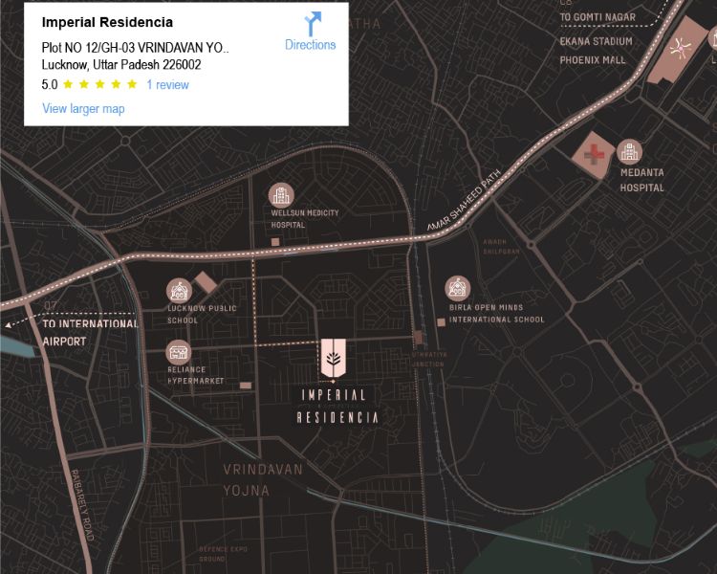Open the Directions link text
Viewport: 717px width, 574px height.
pyautogui.click(x=310, y=45)
